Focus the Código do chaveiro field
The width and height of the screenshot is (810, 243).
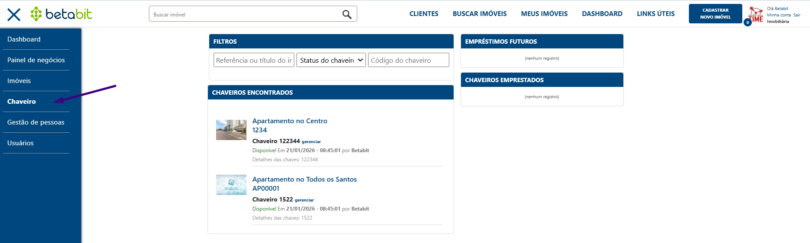click(408, 60)
